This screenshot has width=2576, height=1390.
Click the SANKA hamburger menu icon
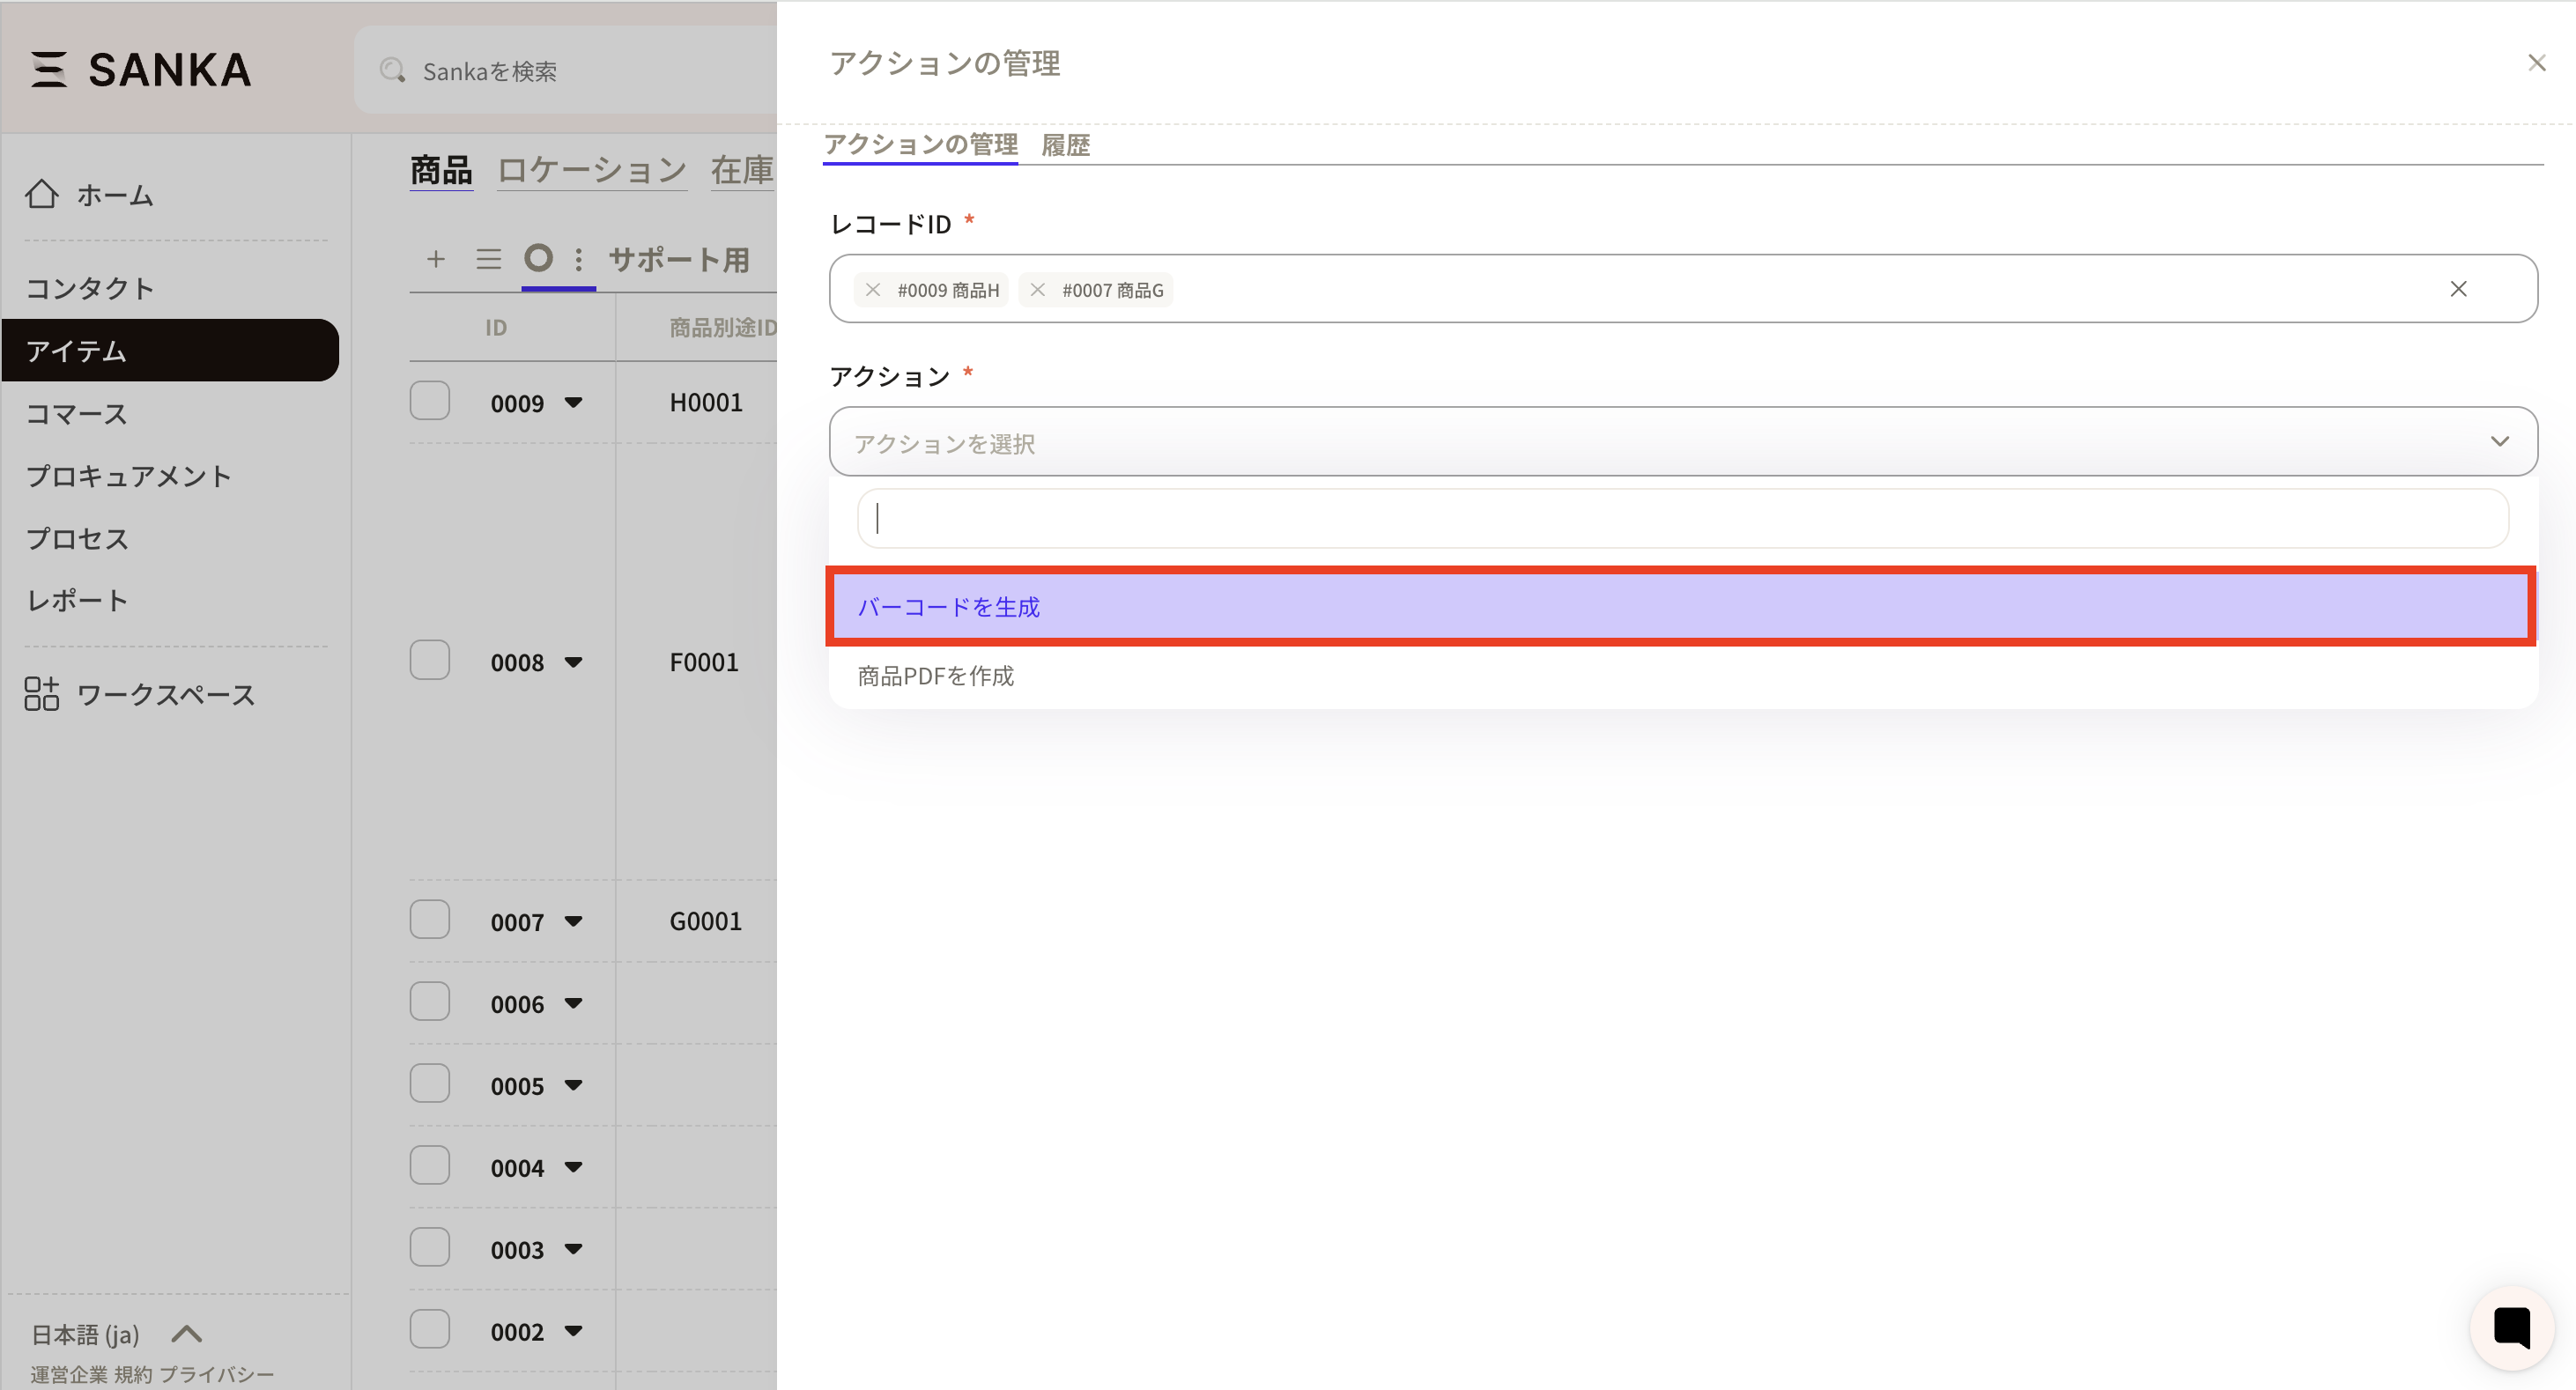pos(48,70)
